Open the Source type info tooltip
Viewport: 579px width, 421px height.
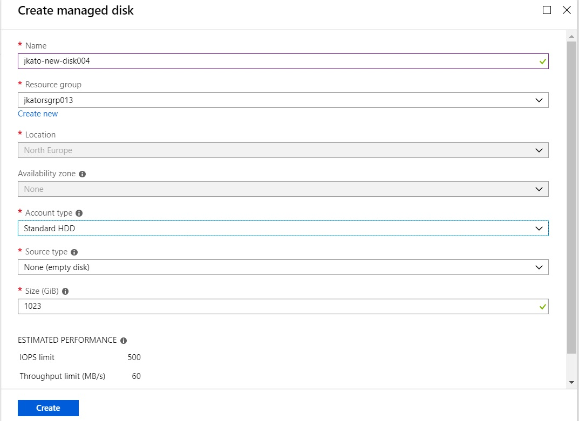point(74,252)
